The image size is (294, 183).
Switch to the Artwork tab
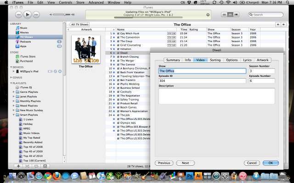point(262,60)
